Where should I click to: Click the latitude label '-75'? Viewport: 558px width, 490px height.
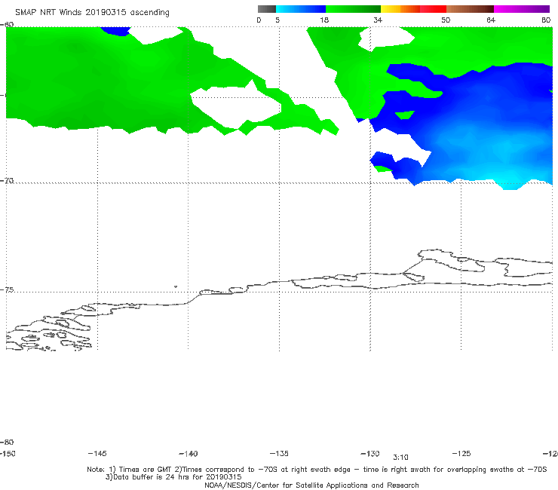coord(7,289)
